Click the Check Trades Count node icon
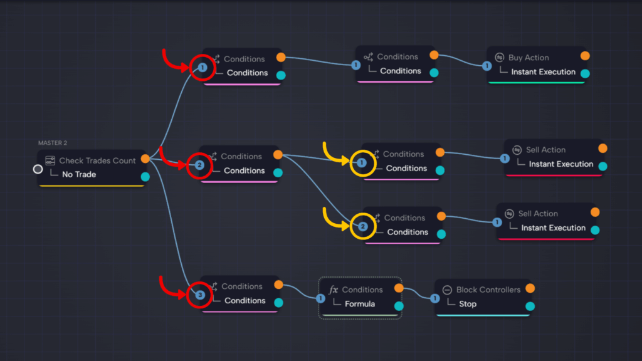Viewport: 642px width, 361px height. pyautogui.click(x=50, y=160)
